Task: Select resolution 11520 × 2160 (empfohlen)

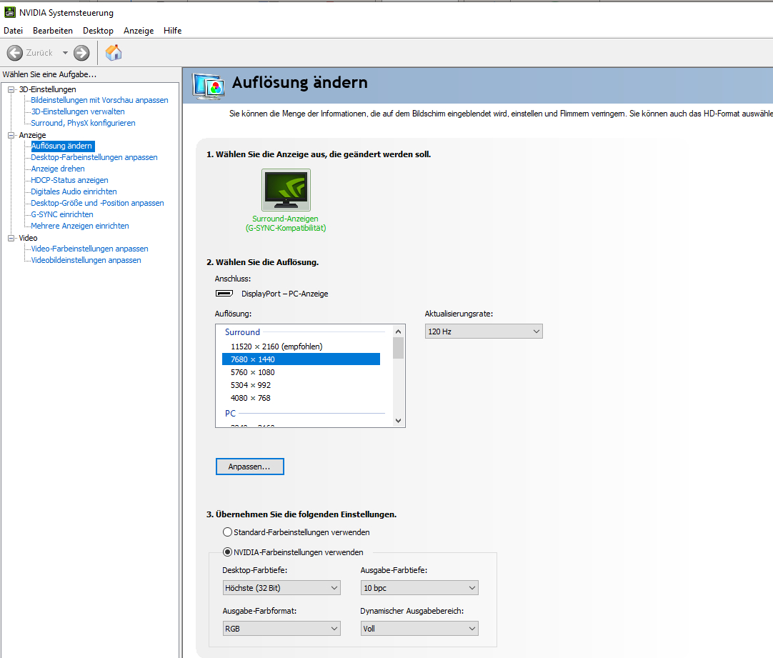Action: [x=301, y=347]
